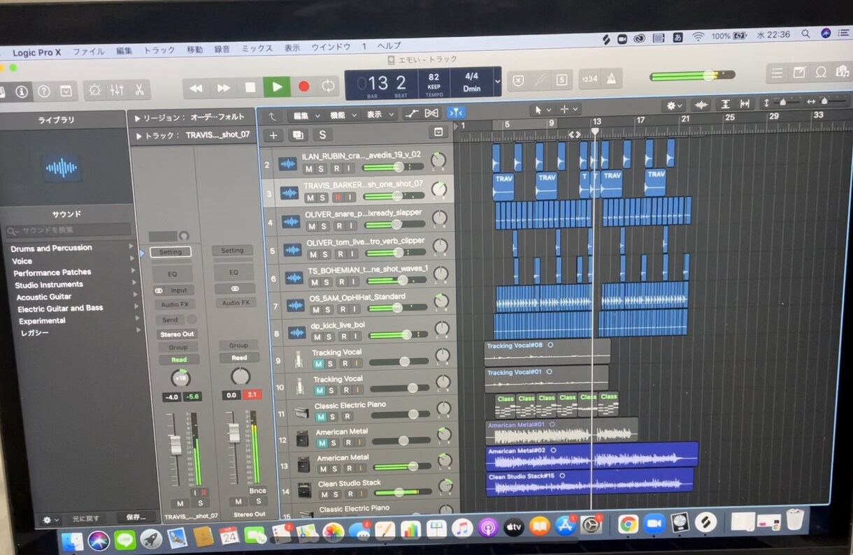Open Editors with the scissors icon
The height and width of the screenshot is (555, 853).
tap(138, 89)
